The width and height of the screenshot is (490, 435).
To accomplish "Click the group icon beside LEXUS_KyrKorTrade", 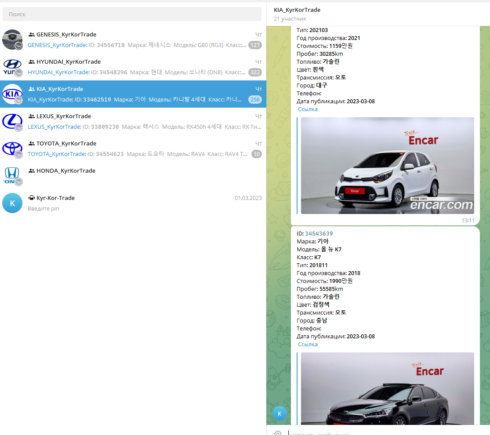I will pyautogui.click(x=32, y=116).
